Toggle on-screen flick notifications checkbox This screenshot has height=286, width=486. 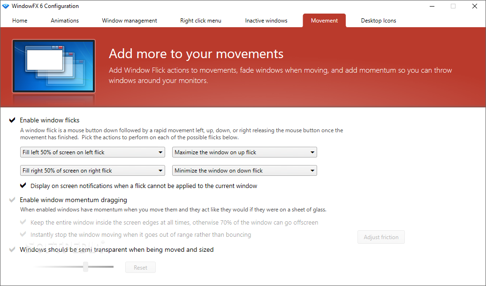pos(23,186)
